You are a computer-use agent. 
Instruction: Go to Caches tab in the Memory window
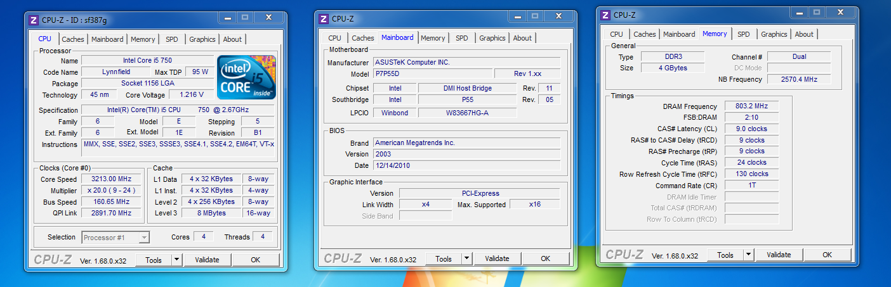[x=645, y=34]
